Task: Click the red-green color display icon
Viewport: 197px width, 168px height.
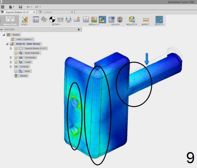Action: tap(94, 19)
